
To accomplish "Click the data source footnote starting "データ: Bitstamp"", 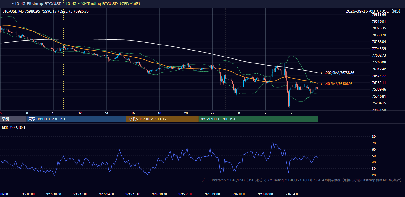I will tap(301, 180).
